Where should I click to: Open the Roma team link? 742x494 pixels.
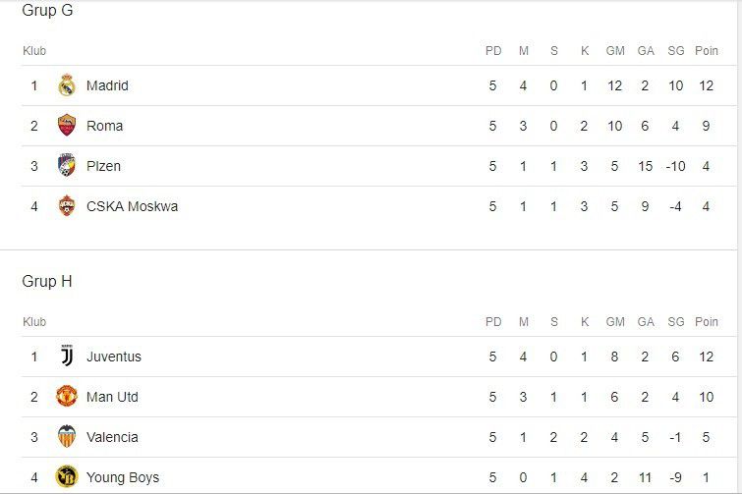(104, 126)
